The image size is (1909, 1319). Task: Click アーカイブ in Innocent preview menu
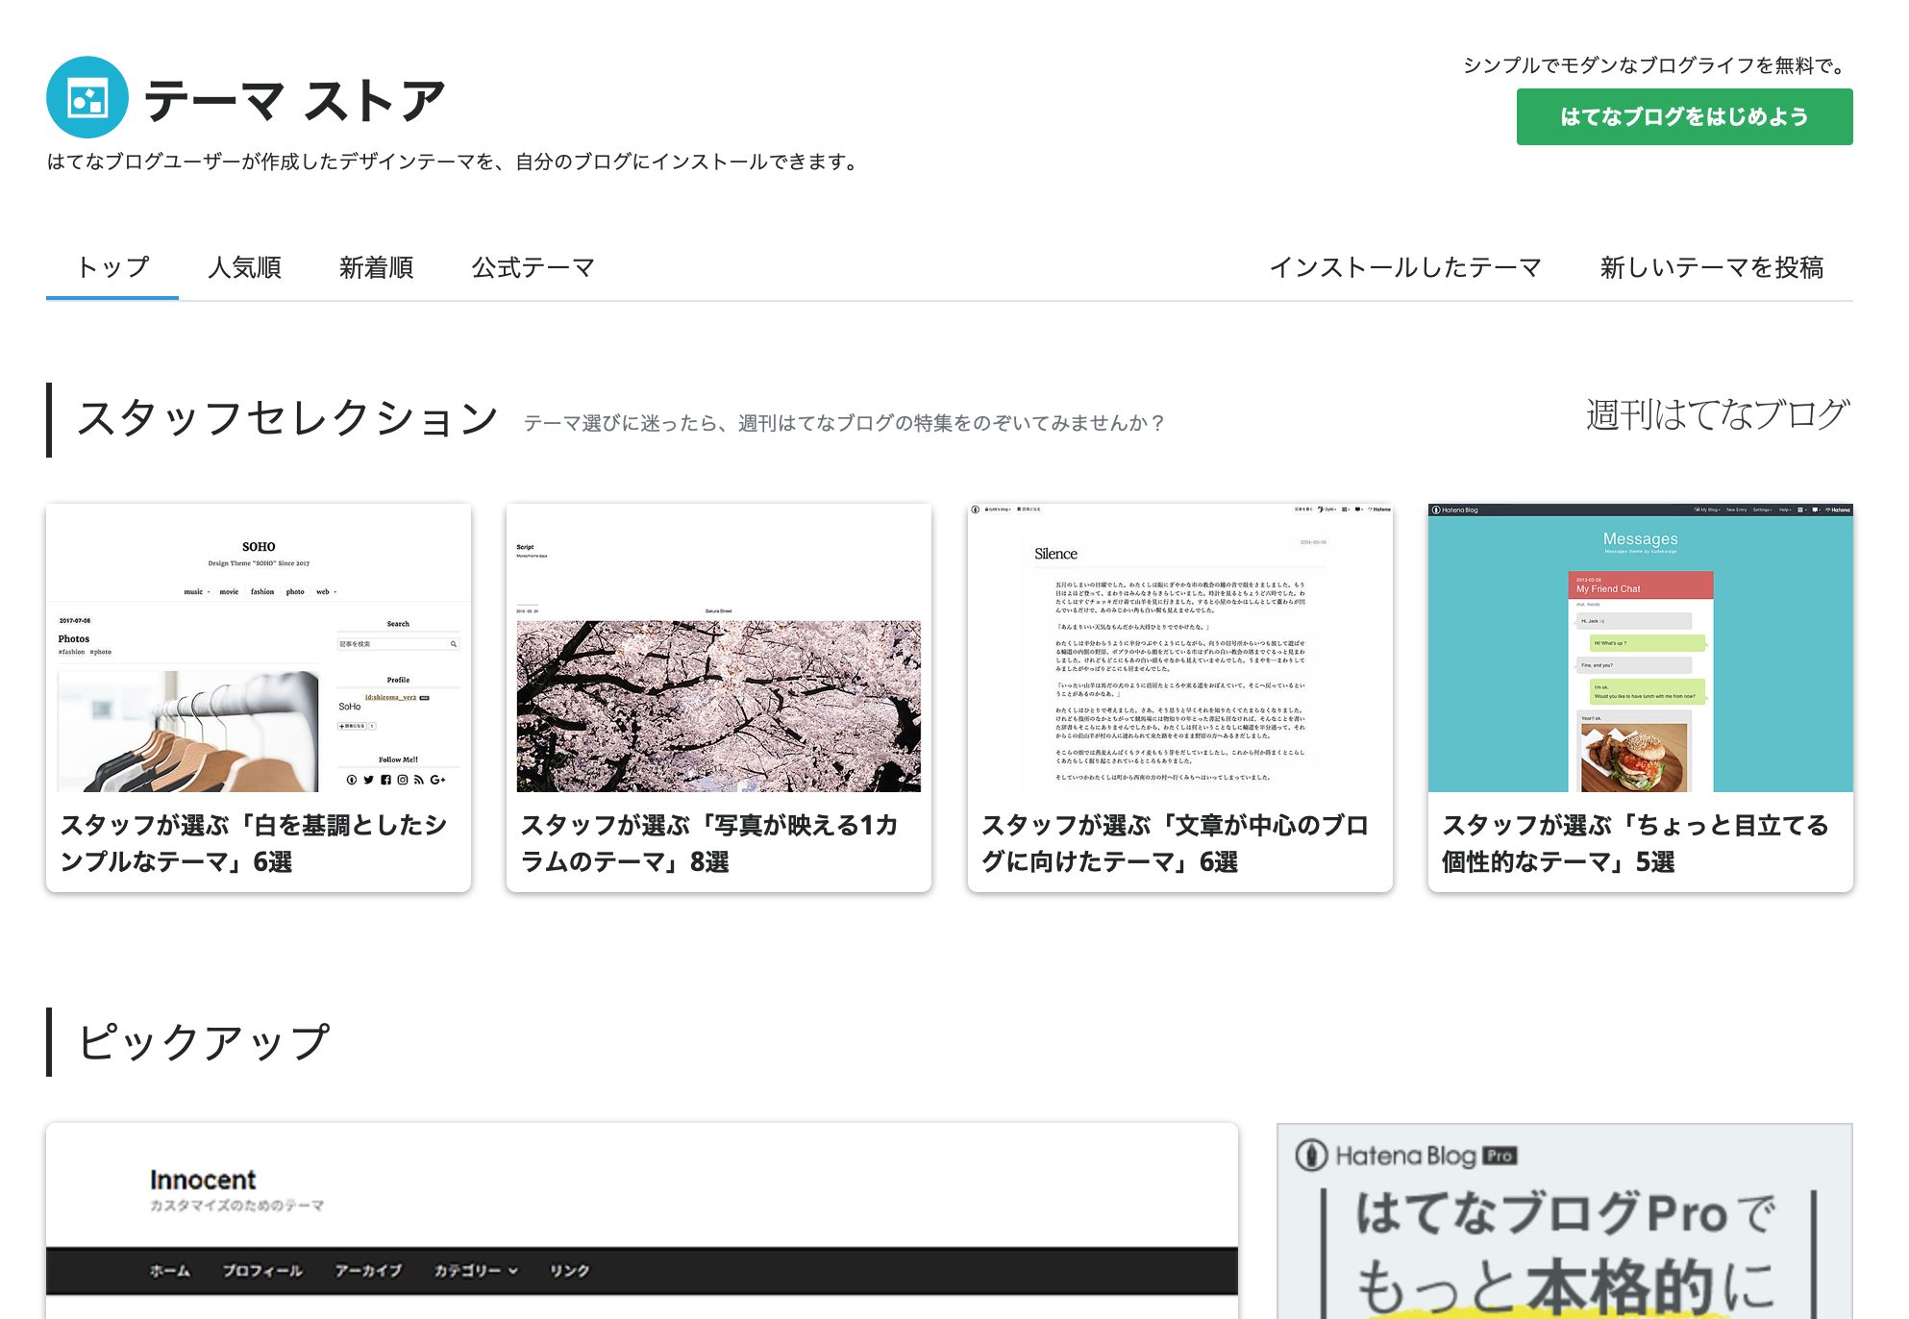(x=368, y=1271)
